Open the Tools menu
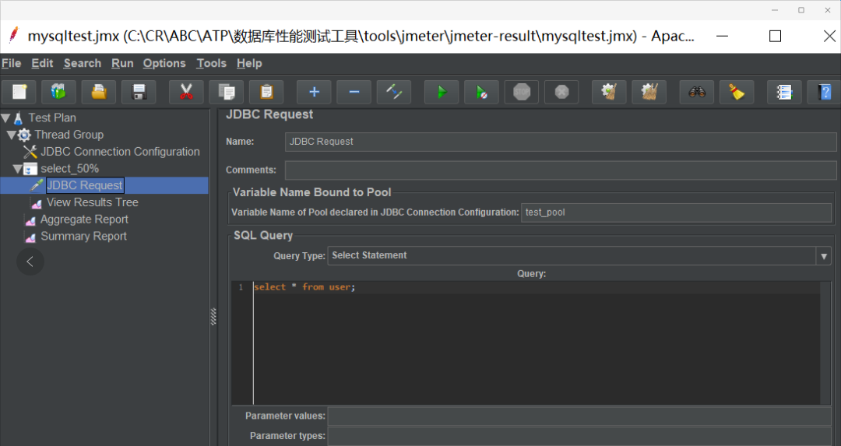 click(211, 63)
